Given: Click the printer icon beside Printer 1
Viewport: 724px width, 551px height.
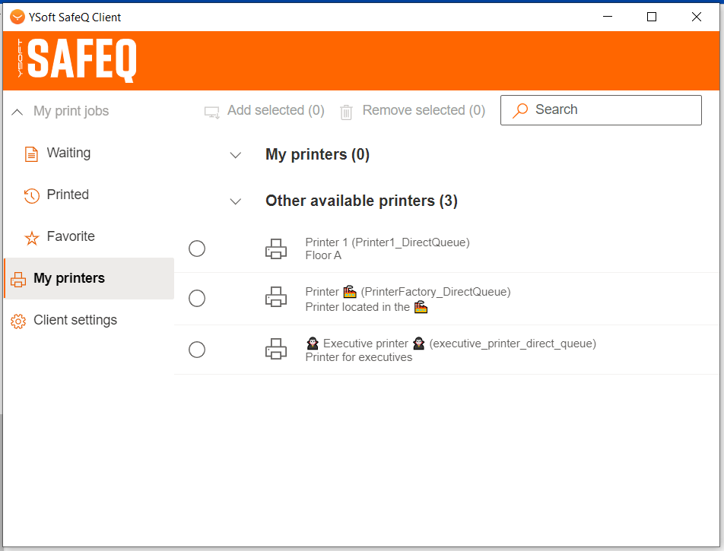Looking at the screenshot, I should (276, 249).
